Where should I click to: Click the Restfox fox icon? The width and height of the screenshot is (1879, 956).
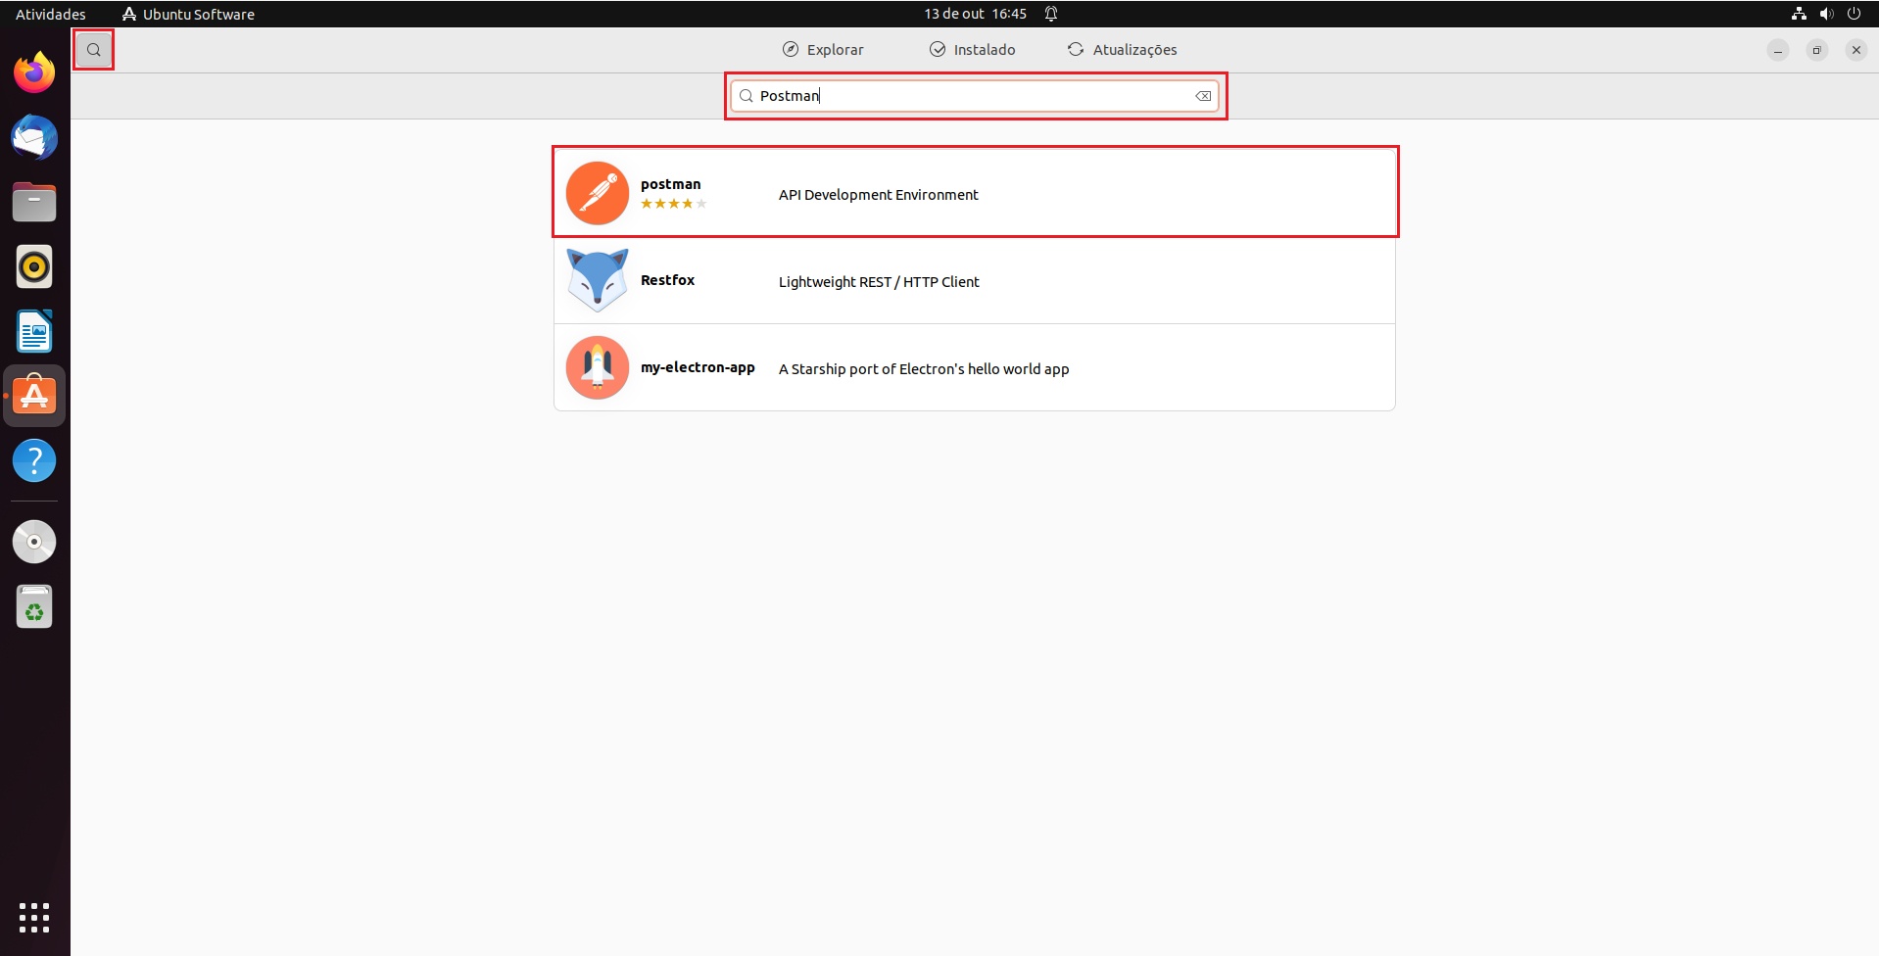pos(598,280)
